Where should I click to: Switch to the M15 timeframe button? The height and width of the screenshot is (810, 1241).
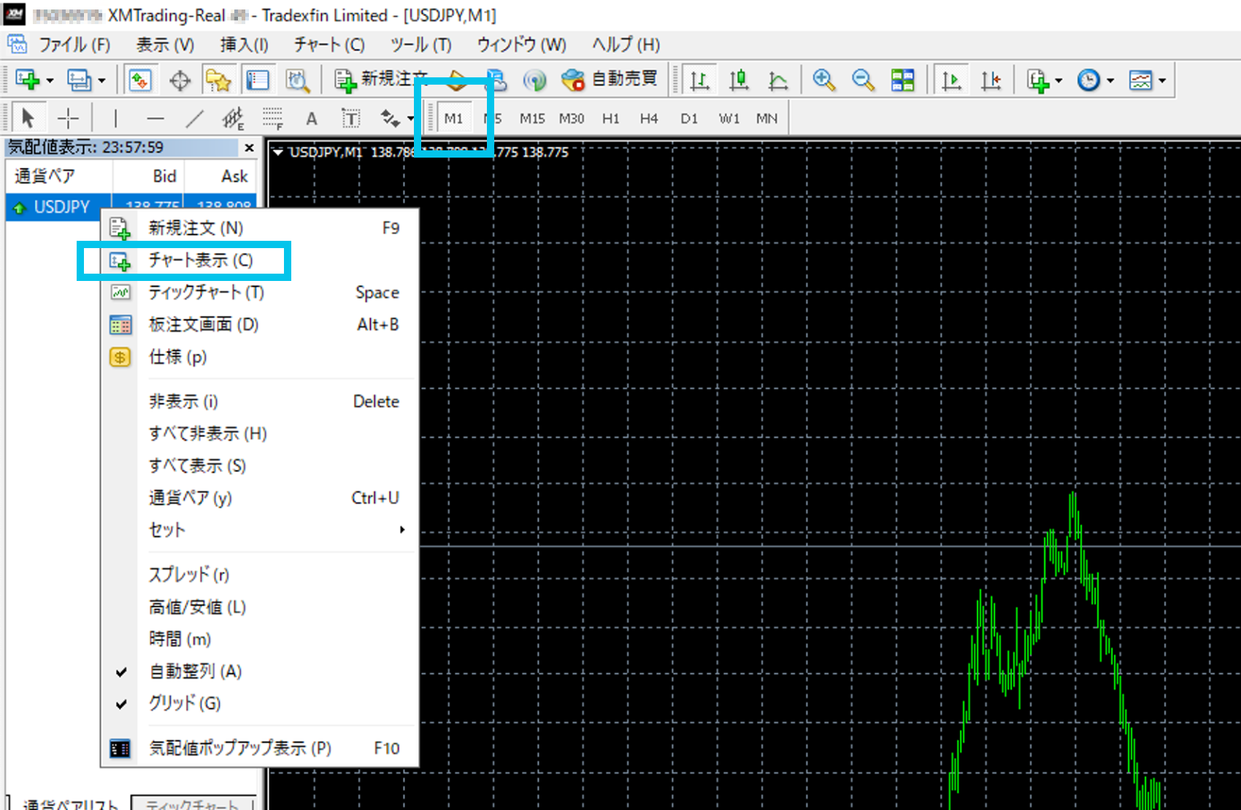click(x=532, y=118)
